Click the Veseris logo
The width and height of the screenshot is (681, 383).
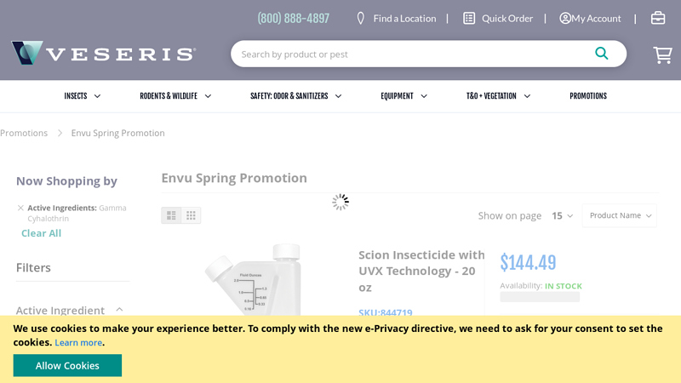click(x=103, y=54)
